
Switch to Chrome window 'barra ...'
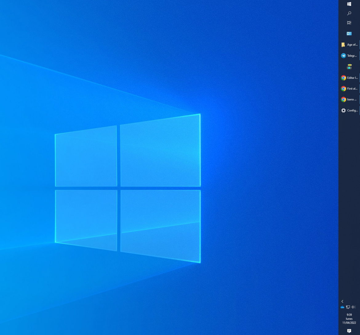coord(349,99)
